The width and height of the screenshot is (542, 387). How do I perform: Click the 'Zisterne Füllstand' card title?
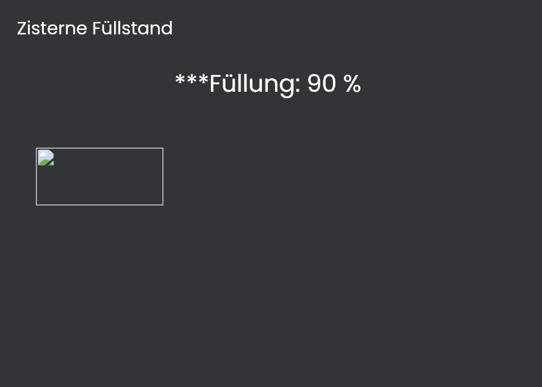tap(95, 28)
